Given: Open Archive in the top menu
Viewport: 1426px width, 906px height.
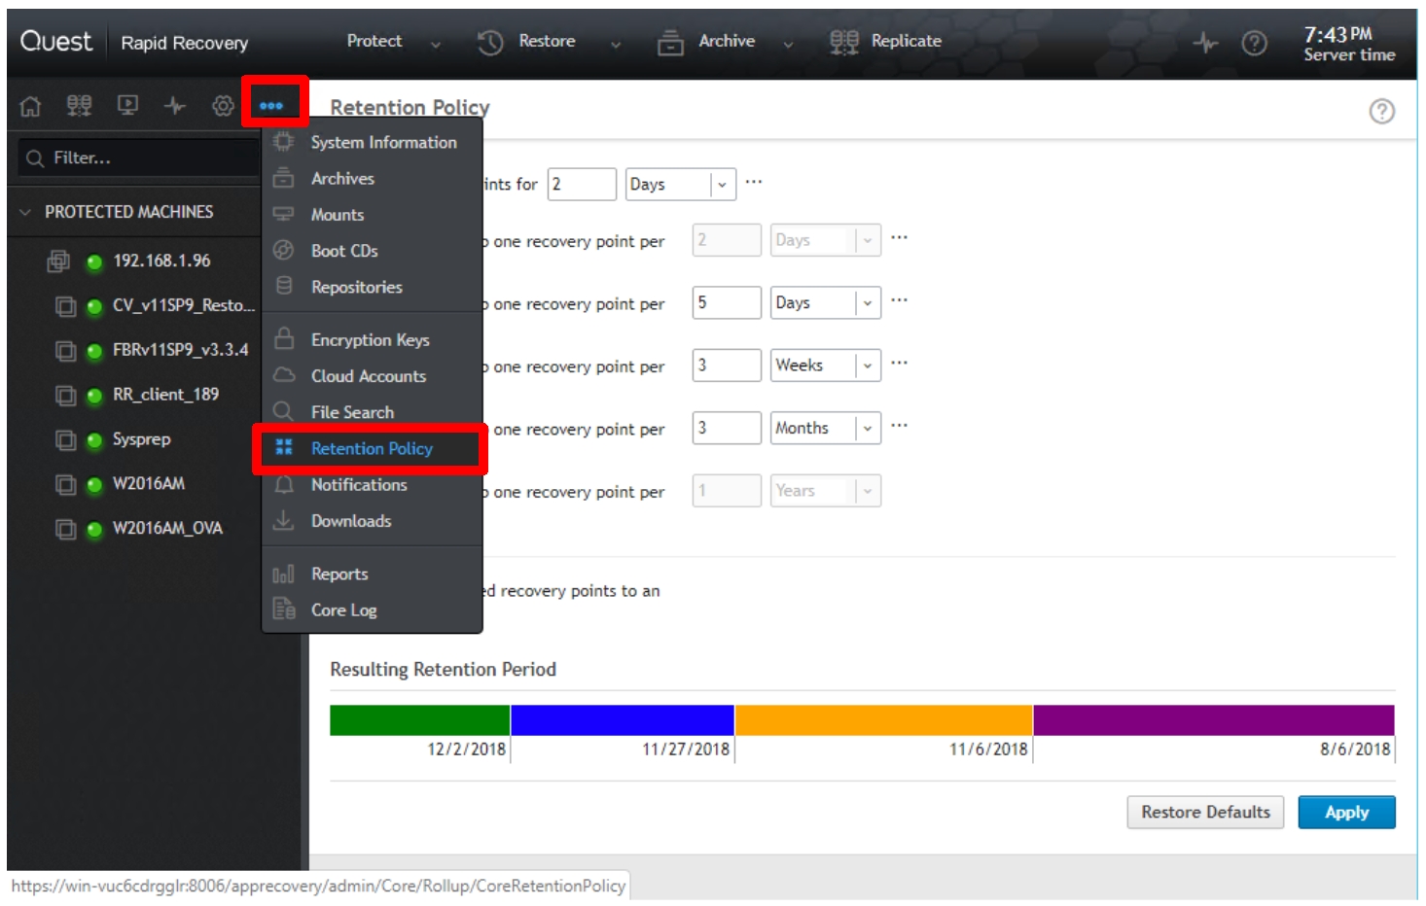Looking at the screenshot, I should (727, 41).
